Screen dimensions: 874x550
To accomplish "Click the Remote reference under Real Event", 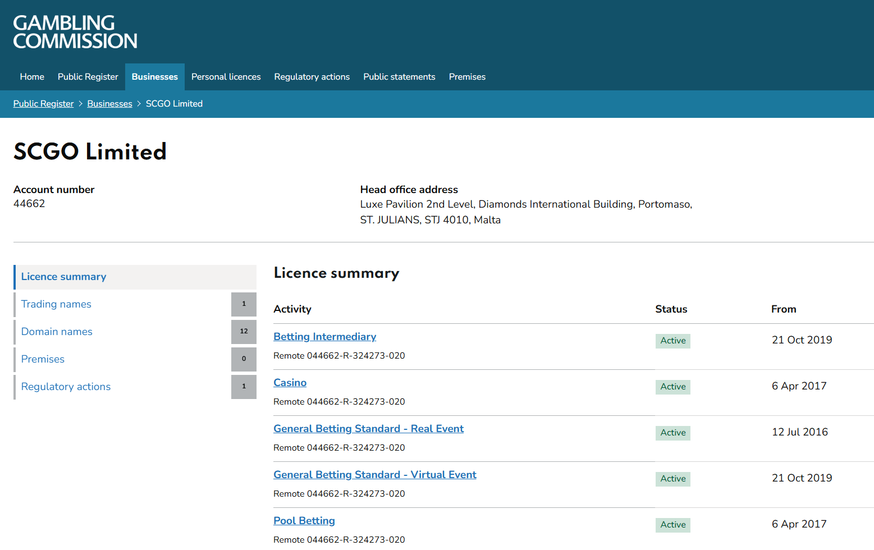I will coord(339,448).
